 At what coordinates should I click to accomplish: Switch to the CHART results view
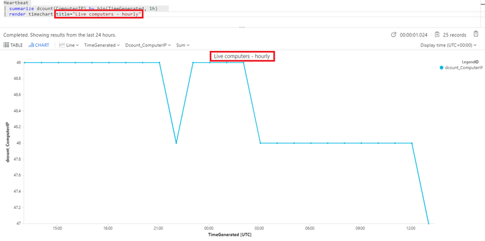tap(38, 45)
